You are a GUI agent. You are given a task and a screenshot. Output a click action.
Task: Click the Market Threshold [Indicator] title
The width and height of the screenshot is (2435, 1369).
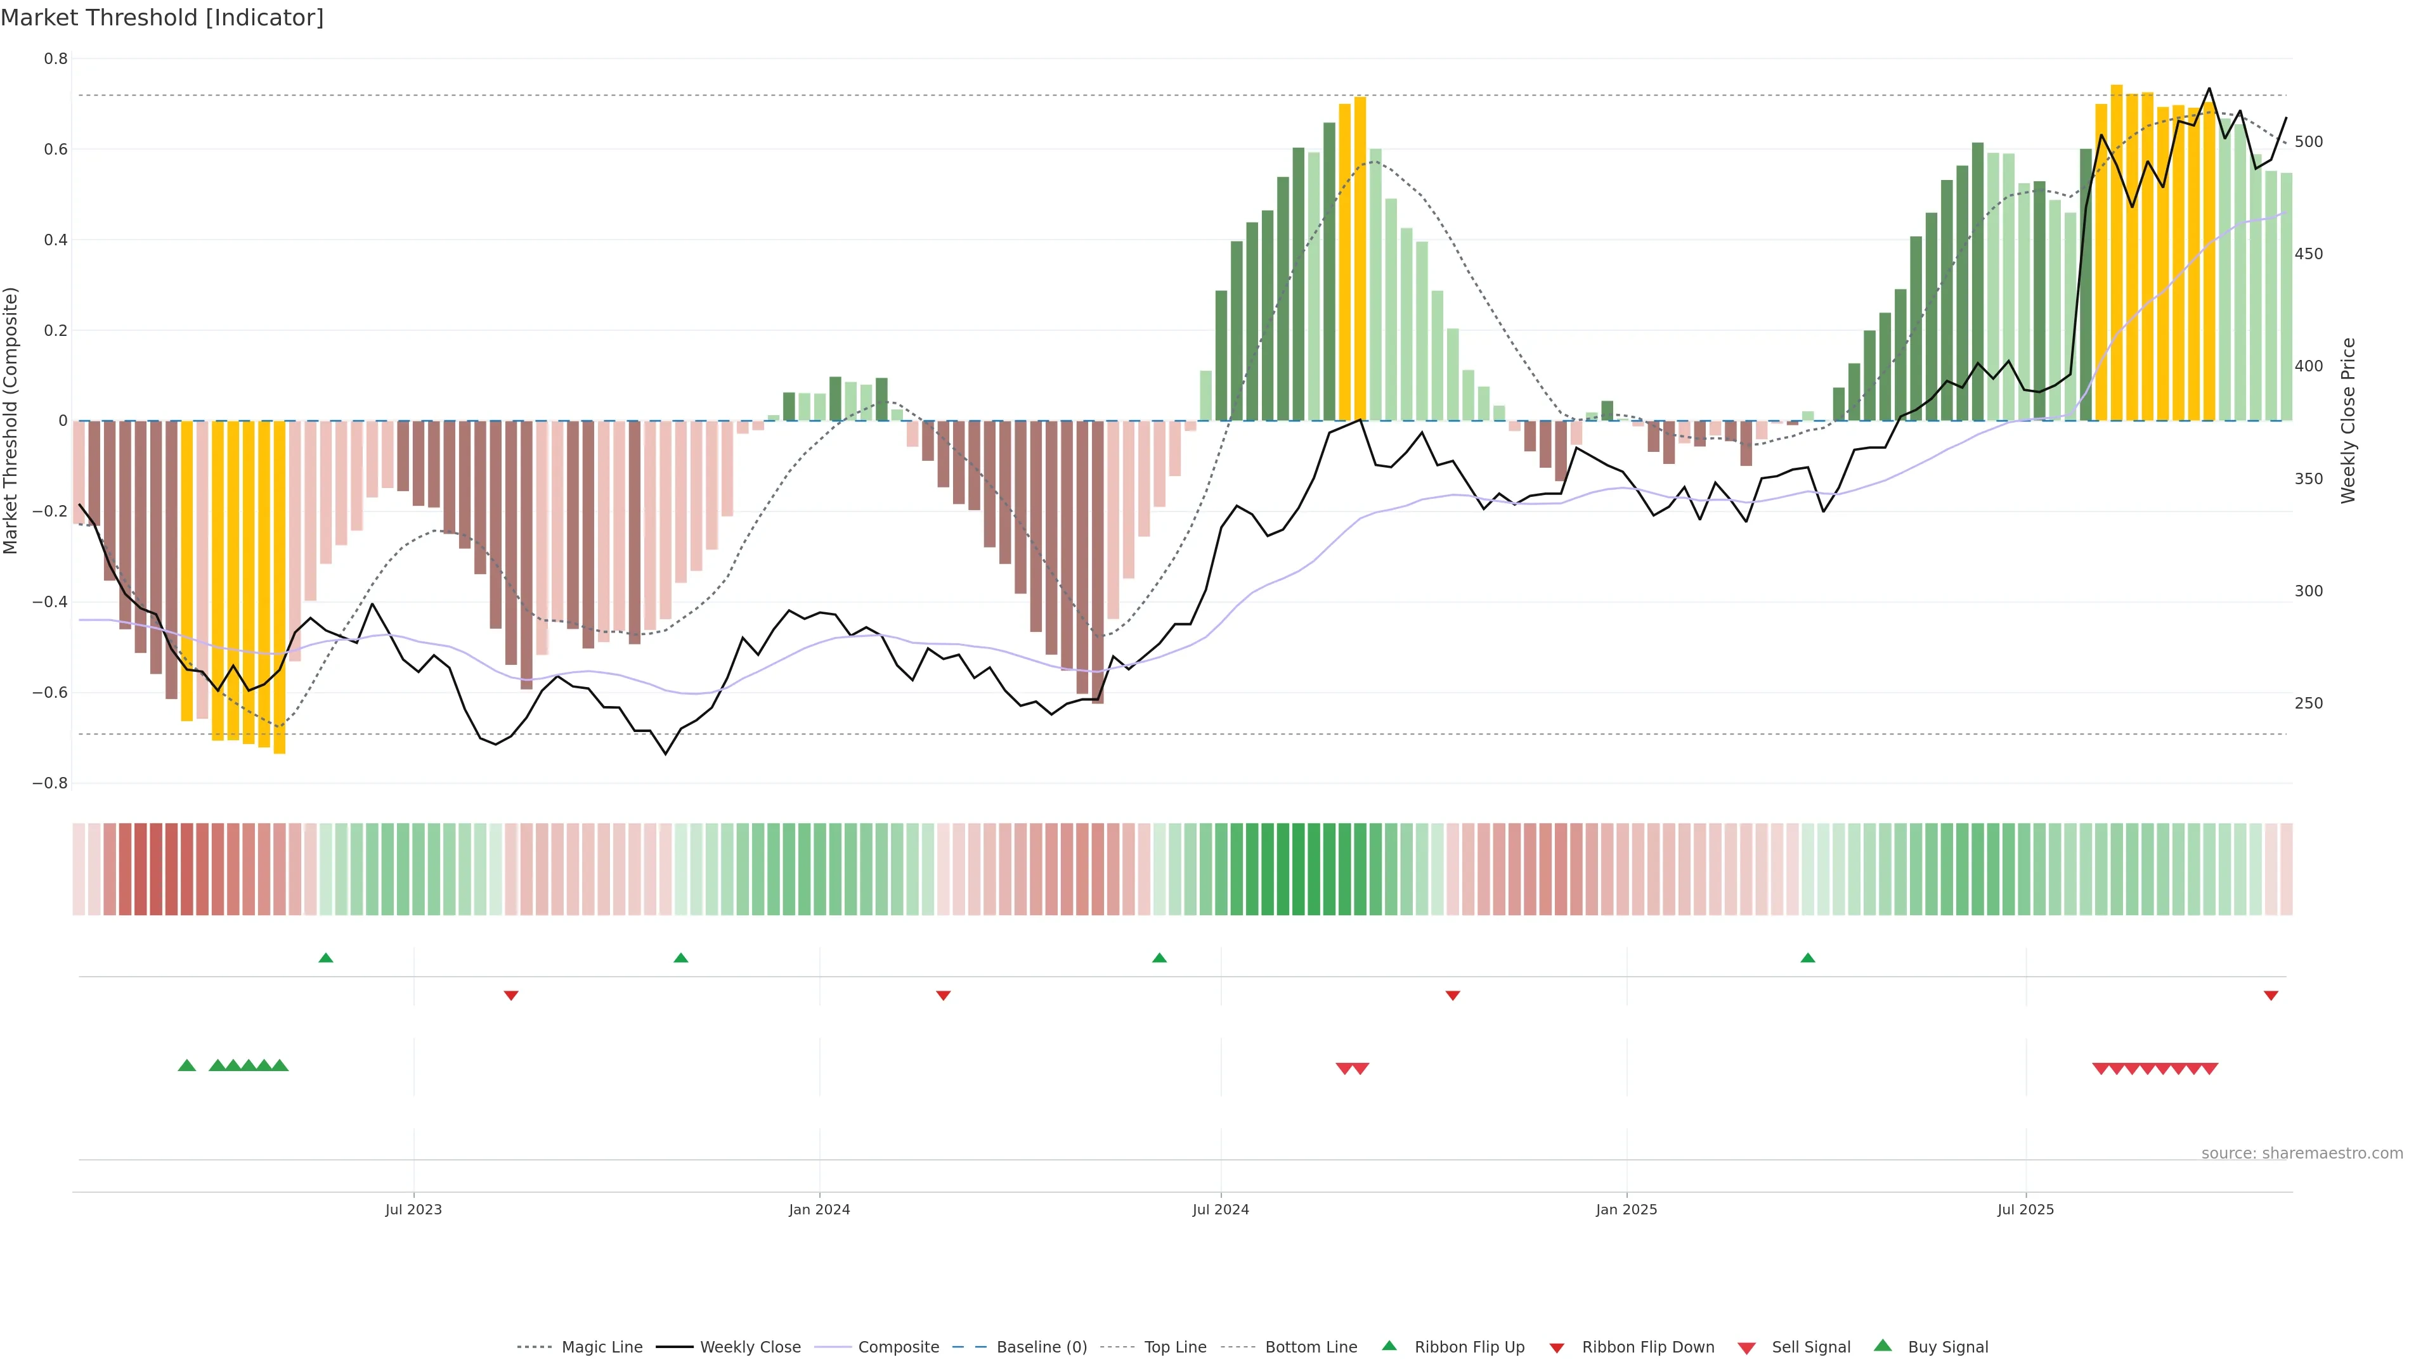coord(162,18)
